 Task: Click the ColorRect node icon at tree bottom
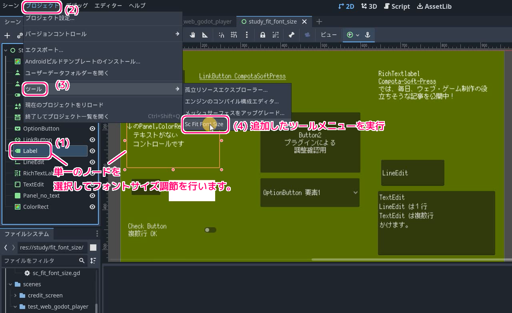[x=18, y=207]
